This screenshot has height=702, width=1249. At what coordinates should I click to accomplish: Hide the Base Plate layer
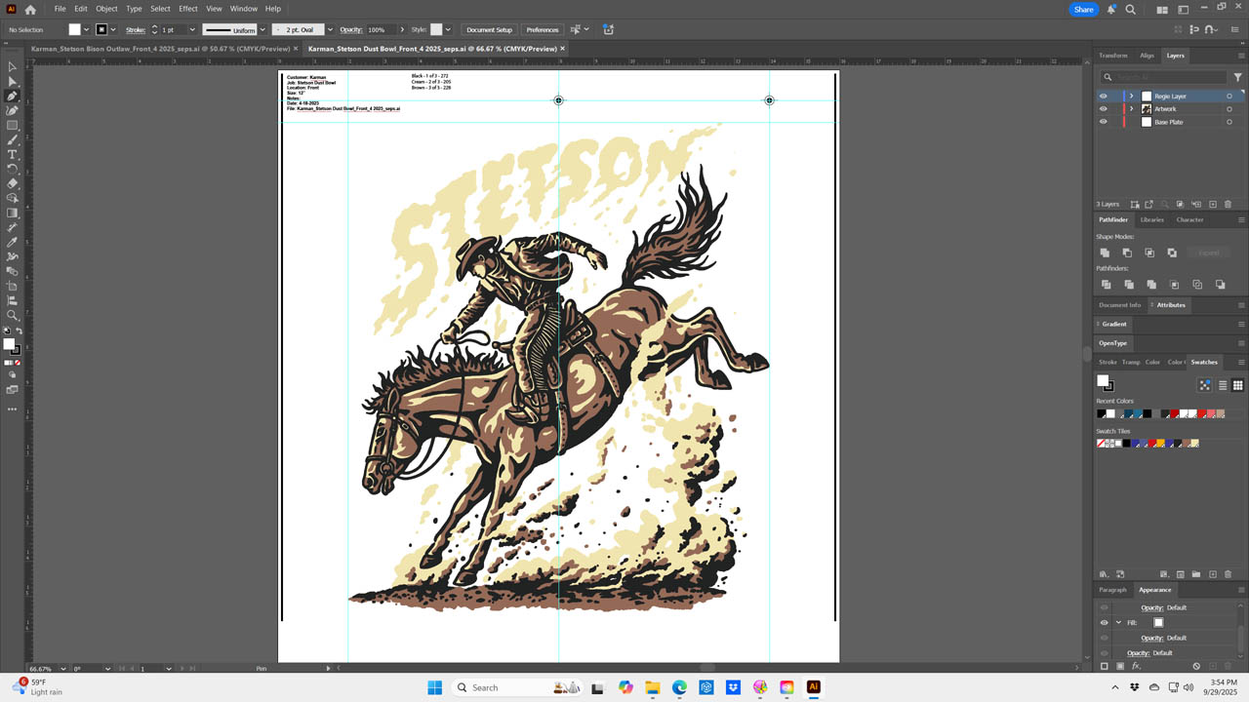(1104, 122)
